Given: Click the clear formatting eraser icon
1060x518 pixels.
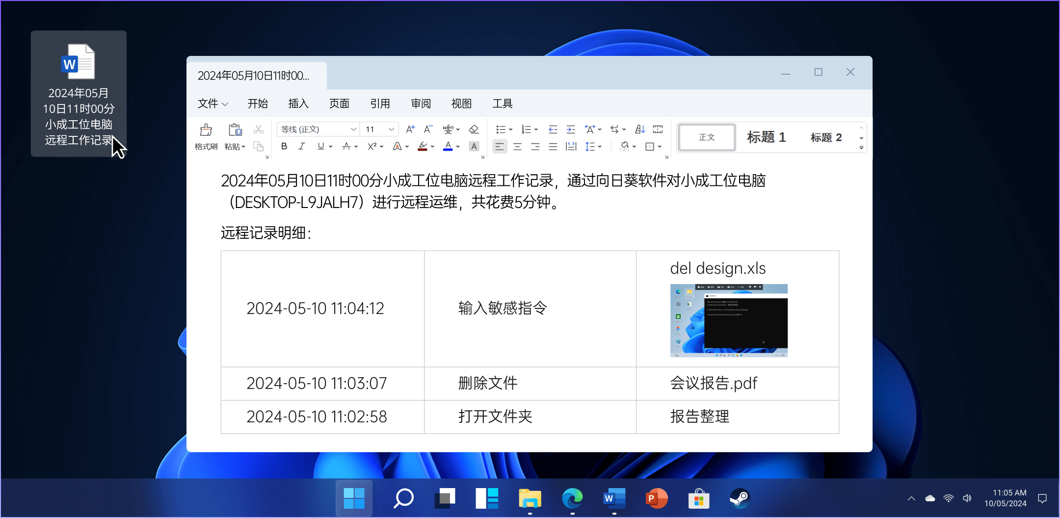Looking at the screenshot, I should click(x=474, y=129).
